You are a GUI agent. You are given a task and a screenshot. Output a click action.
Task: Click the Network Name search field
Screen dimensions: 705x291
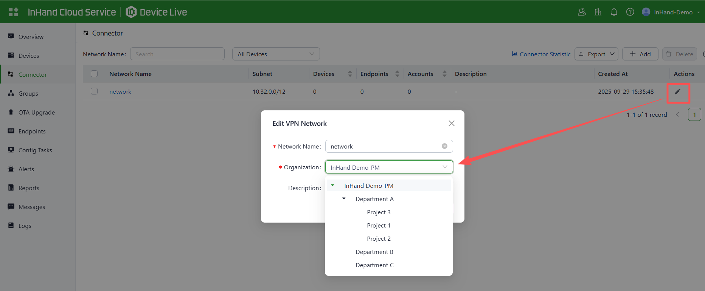tap(177, 54)
